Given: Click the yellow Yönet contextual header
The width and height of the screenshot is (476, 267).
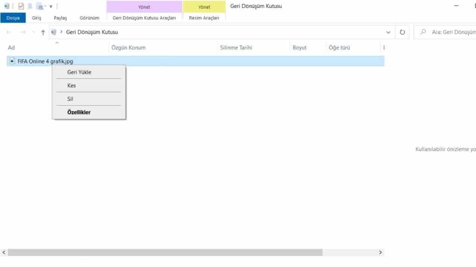Looking at the screenshot, I should point(204,6).
